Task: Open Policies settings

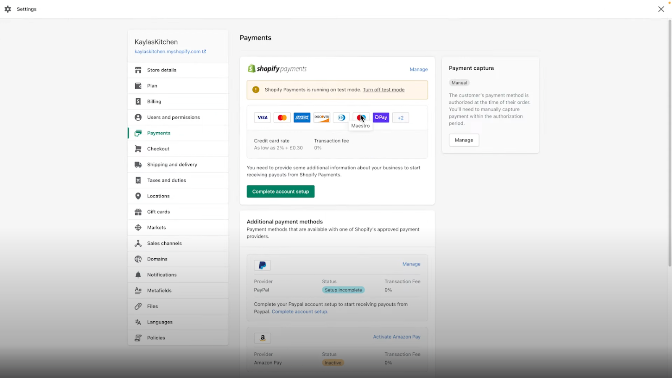Action: click(x=178, y=338)
